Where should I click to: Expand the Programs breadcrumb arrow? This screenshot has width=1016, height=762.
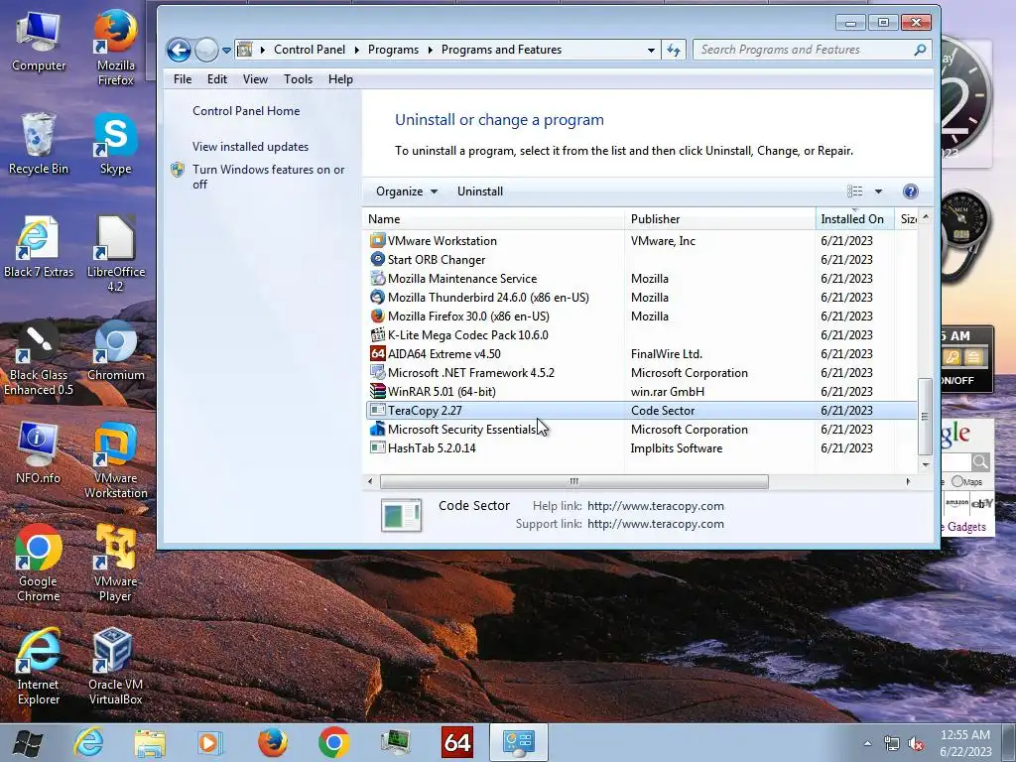point(431,50)
